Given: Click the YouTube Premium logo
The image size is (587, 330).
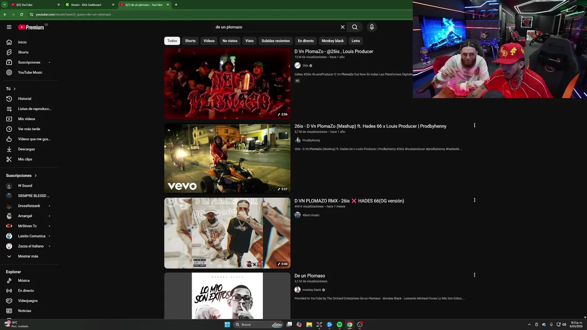Looking at the screenshot, I should pos(31,27).
